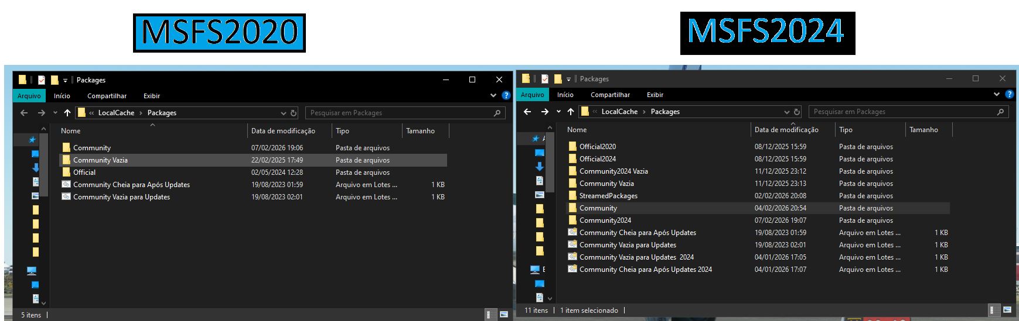1019x321 pixels.
Task: Click the Pesquisar em Packages field in MSFS2024
Action: pos(909,112)
